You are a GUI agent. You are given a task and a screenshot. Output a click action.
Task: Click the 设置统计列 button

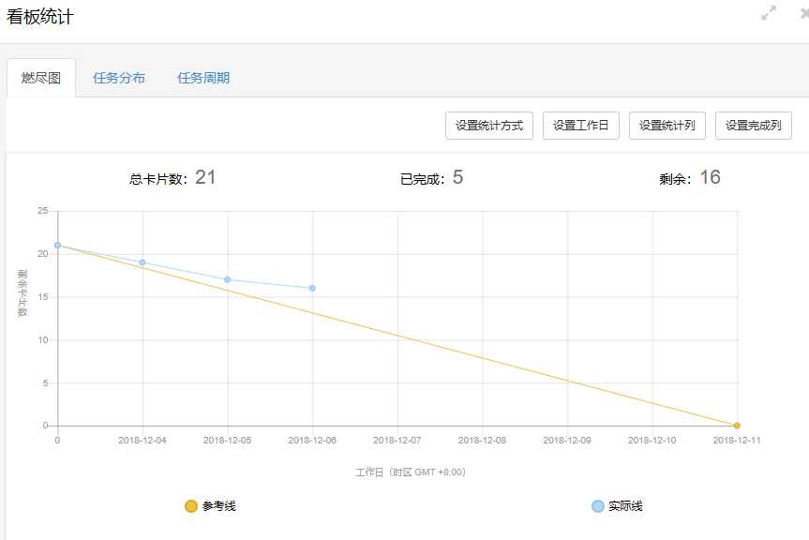667,126
